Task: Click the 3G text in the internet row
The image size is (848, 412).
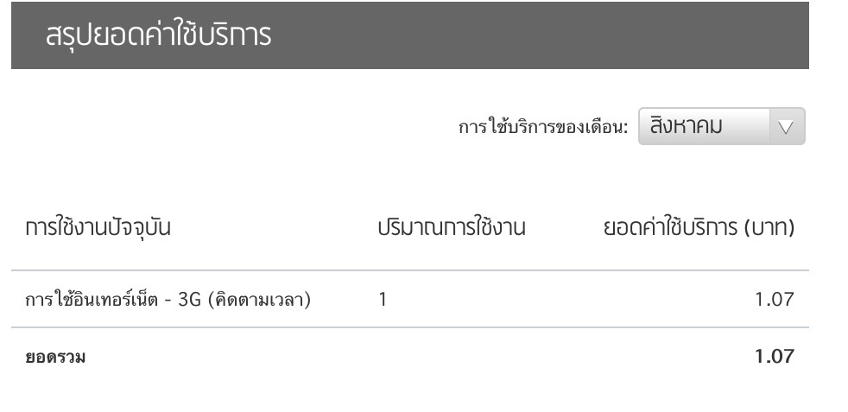Action: point(190,299)
